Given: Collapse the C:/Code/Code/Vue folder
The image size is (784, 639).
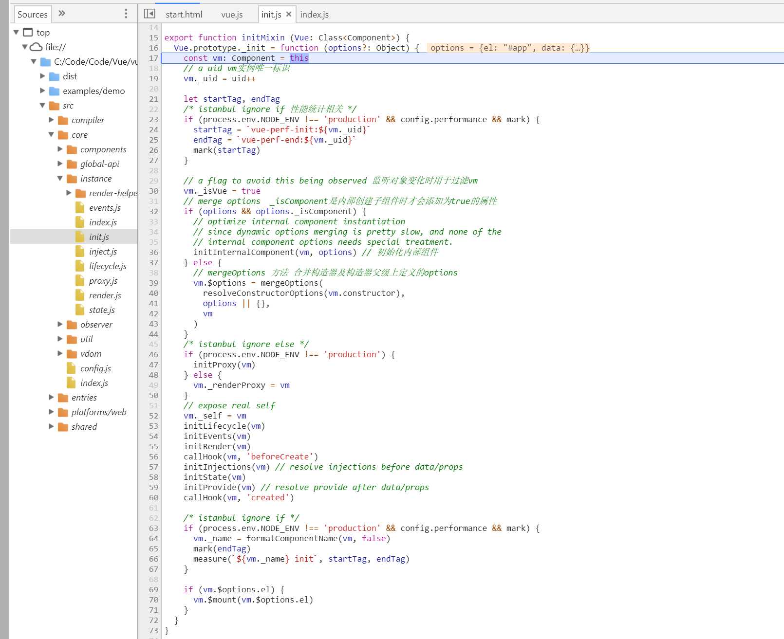Looking at the screenshot, I should click(34, 61).
